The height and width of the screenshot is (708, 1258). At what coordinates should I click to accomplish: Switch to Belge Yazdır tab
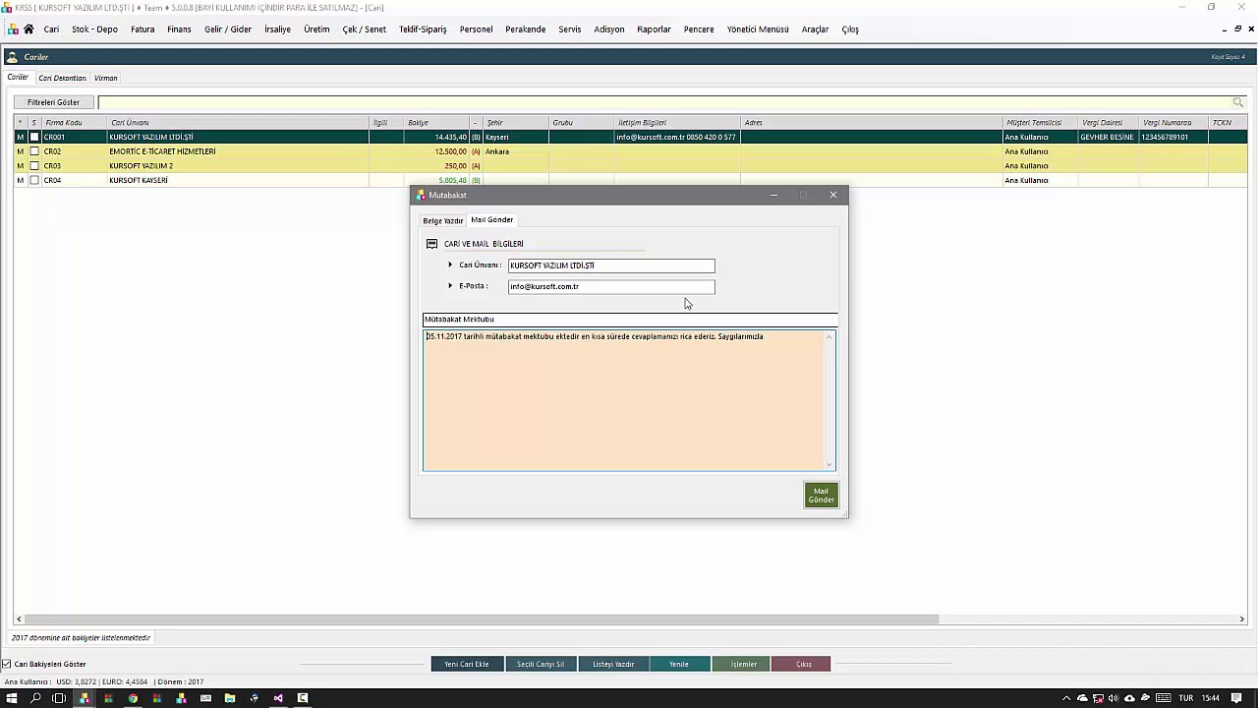(x=443, y=220)
